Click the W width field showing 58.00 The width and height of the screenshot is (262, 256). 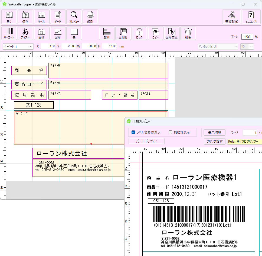(x=89, y=46)
